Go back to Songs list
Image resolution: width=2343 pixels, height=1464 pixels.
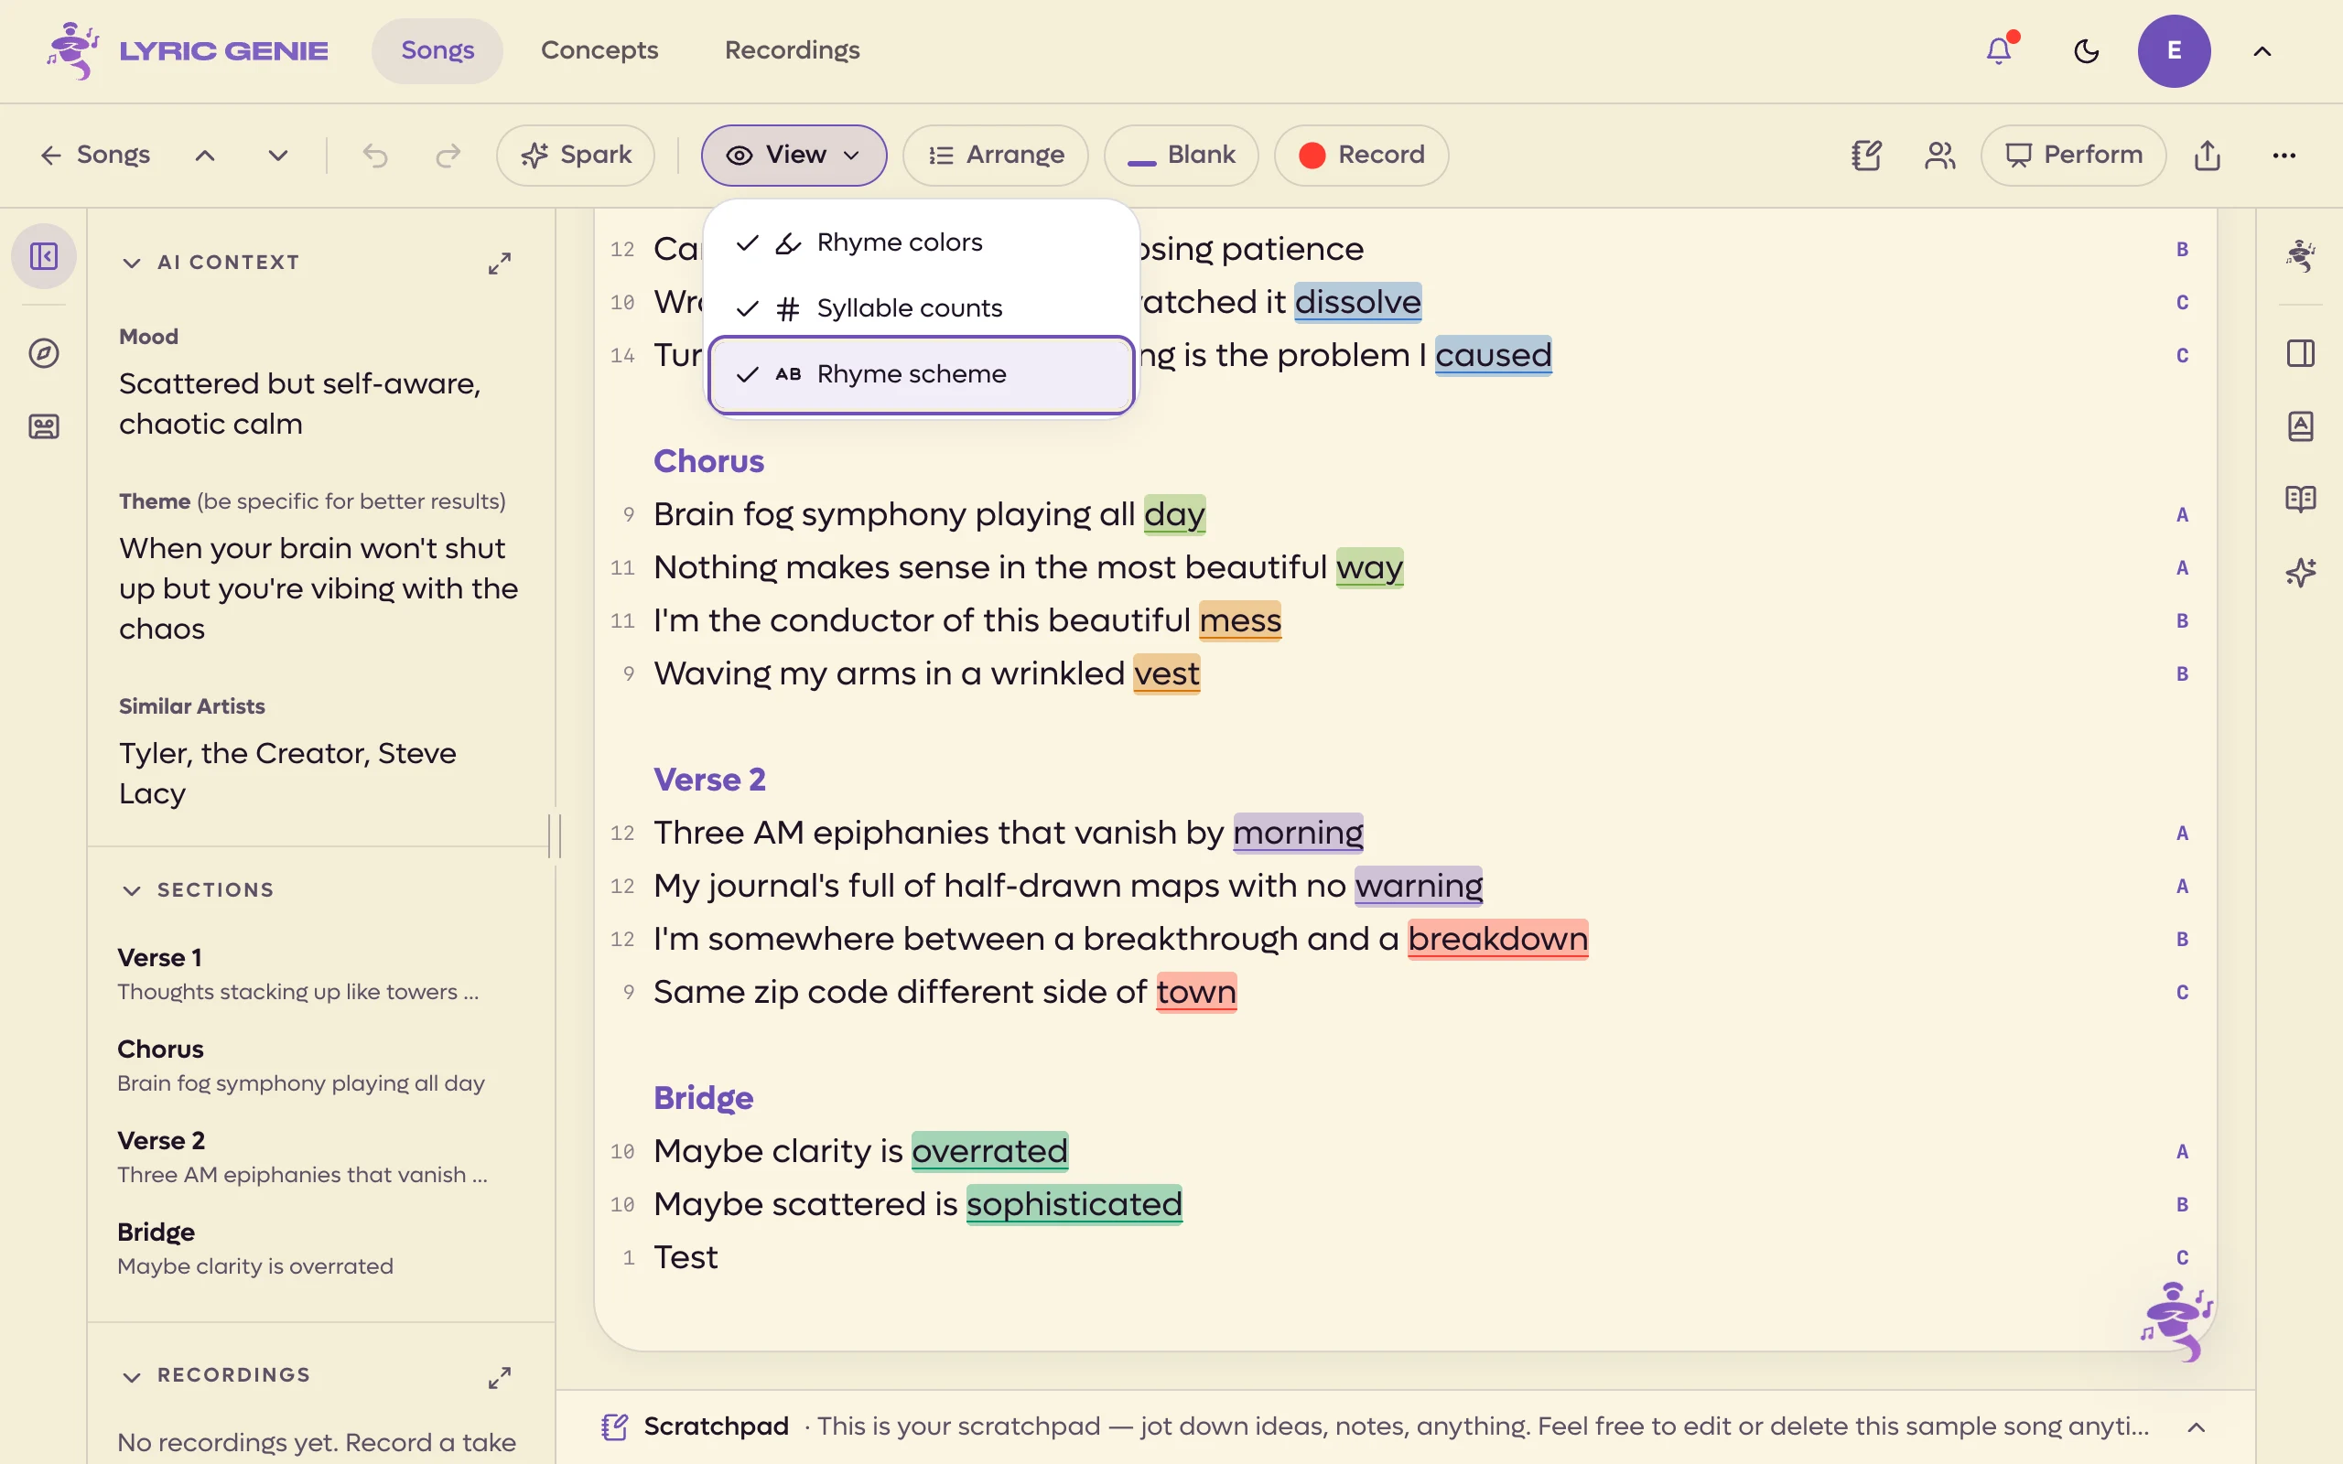pyautogui.click(x=95, y=155)
